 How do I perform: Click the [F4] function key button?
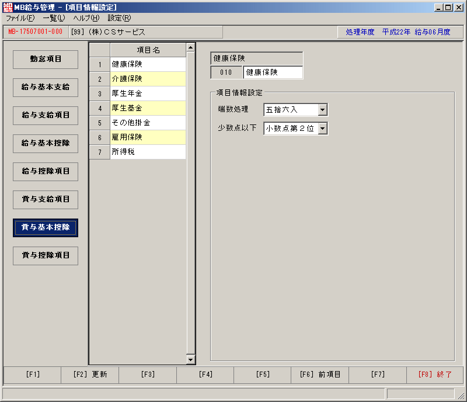[205, 375]
